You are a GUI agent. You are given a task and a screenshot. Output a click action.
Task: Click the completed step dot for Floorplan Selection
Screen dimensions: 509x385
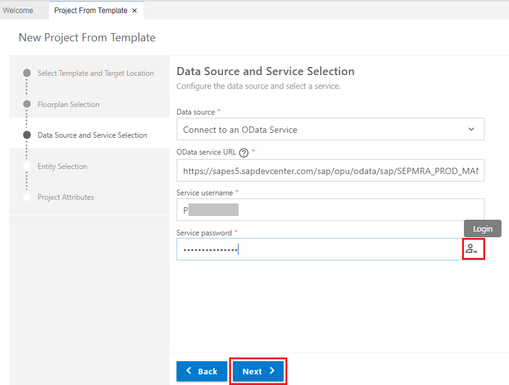pos(26,104)
